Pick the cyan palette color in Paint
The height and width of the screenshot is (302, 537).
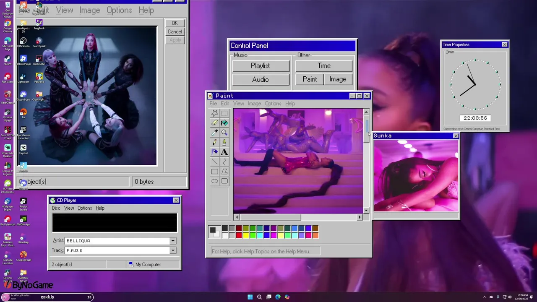260,235
